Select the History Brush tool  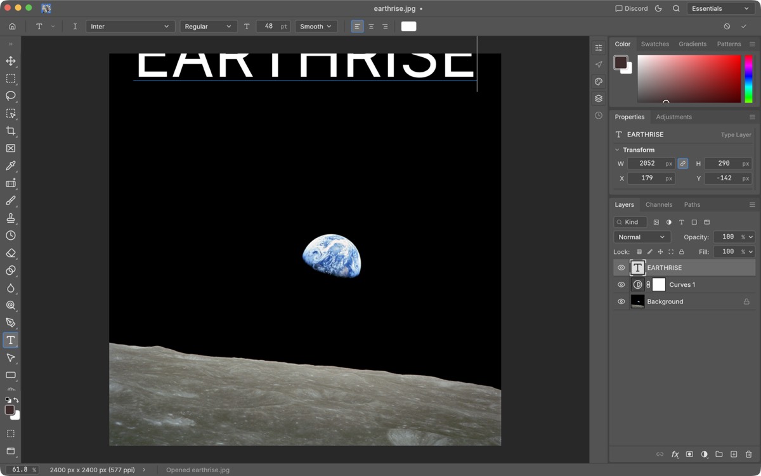[x=11, y=235]
